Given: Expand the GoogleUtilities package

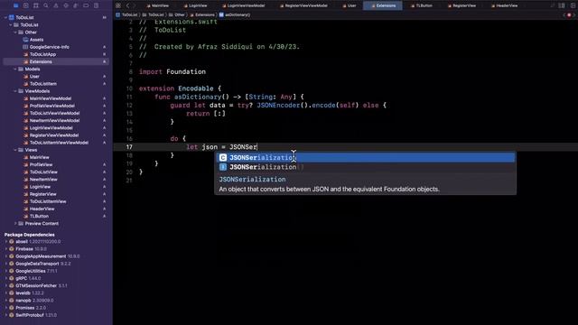Looking at the screenshot, I should [x=6, y=271].
